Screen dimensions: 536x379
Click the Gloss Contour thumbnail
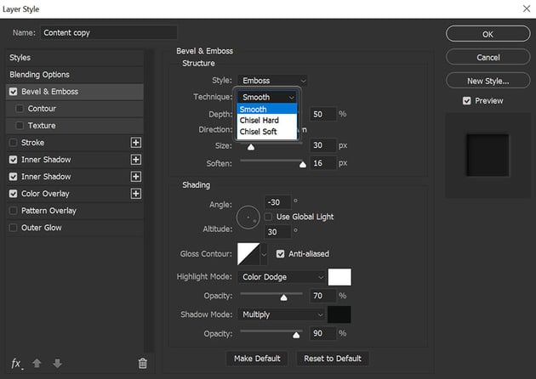pos(248,254)
